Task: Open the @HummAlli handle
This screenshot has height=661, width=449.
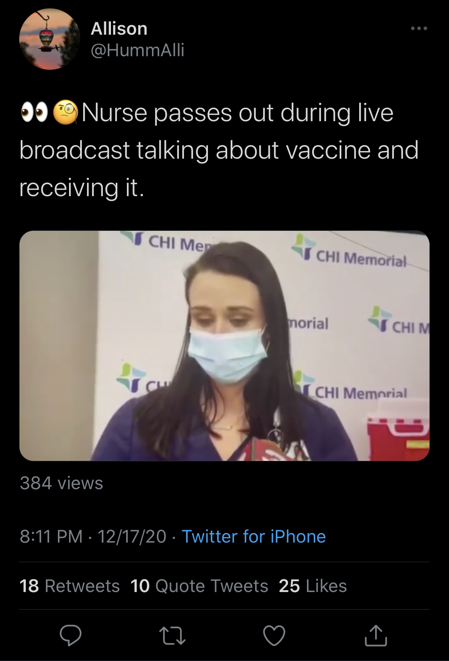Action: click(138, 50)
